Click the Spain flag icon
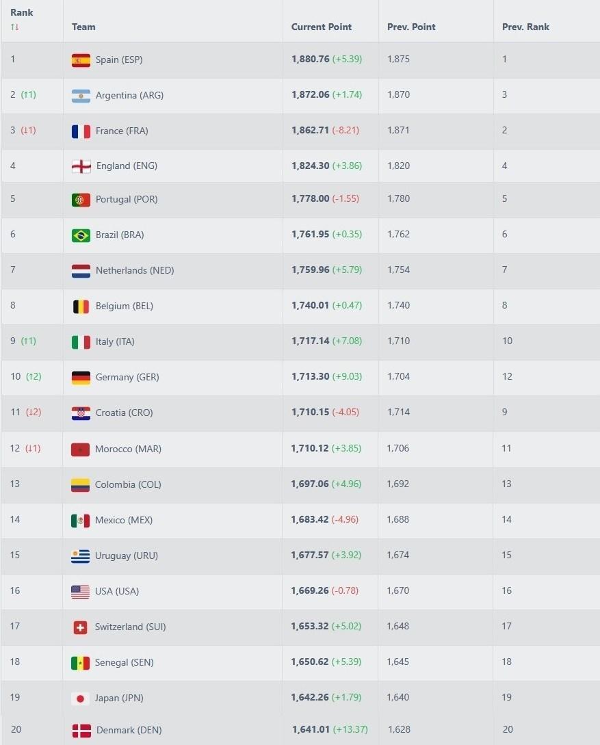 (81, 60)
